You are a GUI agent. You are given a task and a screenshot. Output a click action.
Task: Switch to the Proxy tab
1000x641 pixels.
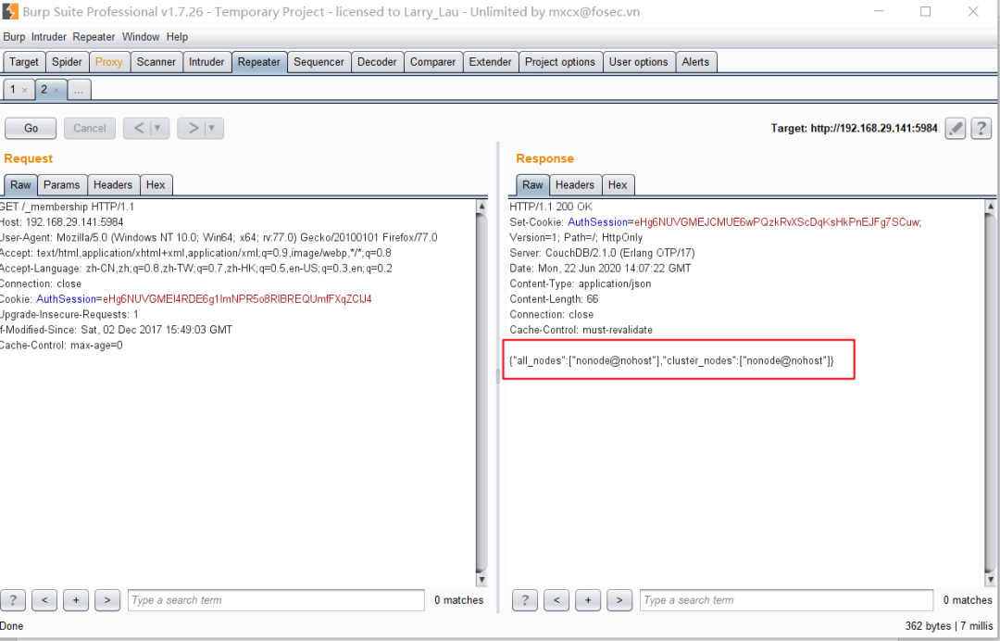pos(109,62)
